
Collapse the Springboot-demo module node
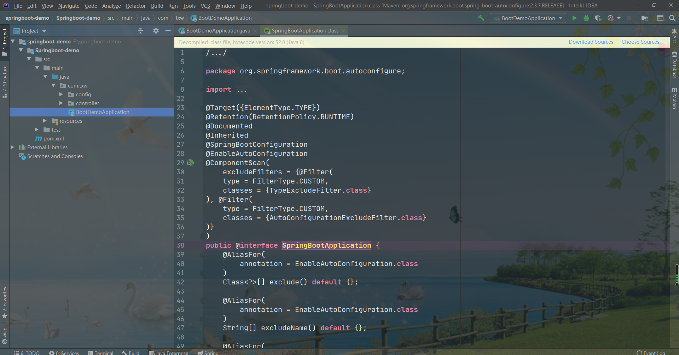(x=21, y=50)
